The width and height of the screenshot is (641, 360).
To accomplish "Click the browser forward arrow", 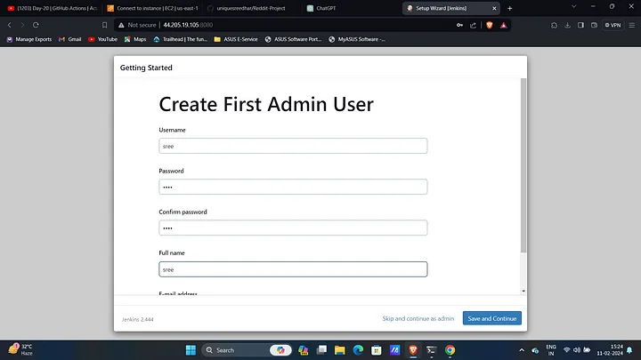I will click(x=22, y=25).
